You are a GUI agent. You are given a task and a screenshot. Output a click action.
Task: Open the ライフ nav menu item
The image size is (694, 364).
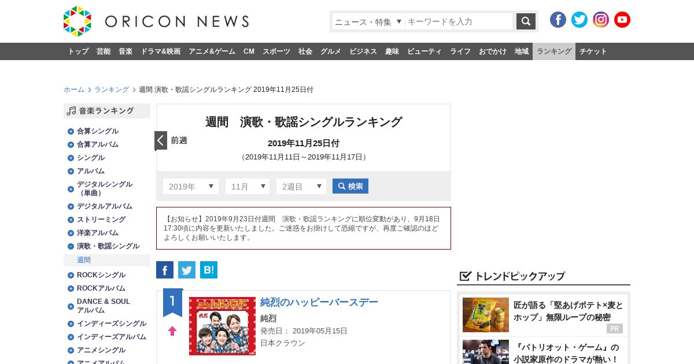[x=460, y=51]
